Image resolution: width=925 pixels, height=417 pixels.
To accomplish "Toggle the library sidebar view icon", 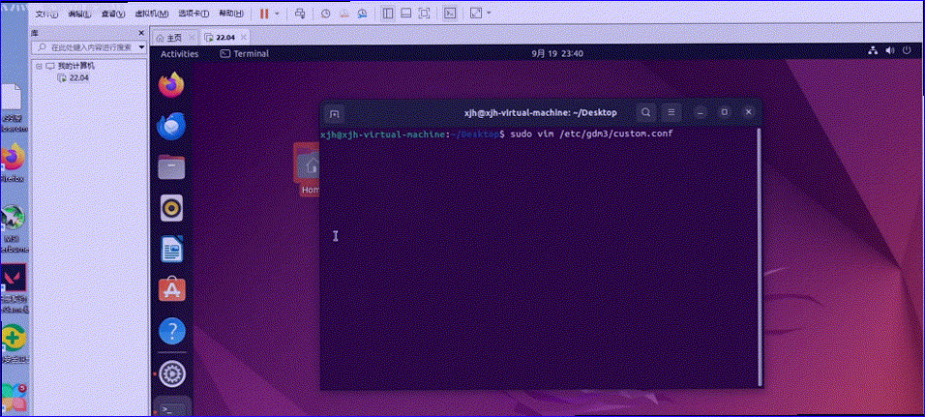I will [x=388, y=13].
